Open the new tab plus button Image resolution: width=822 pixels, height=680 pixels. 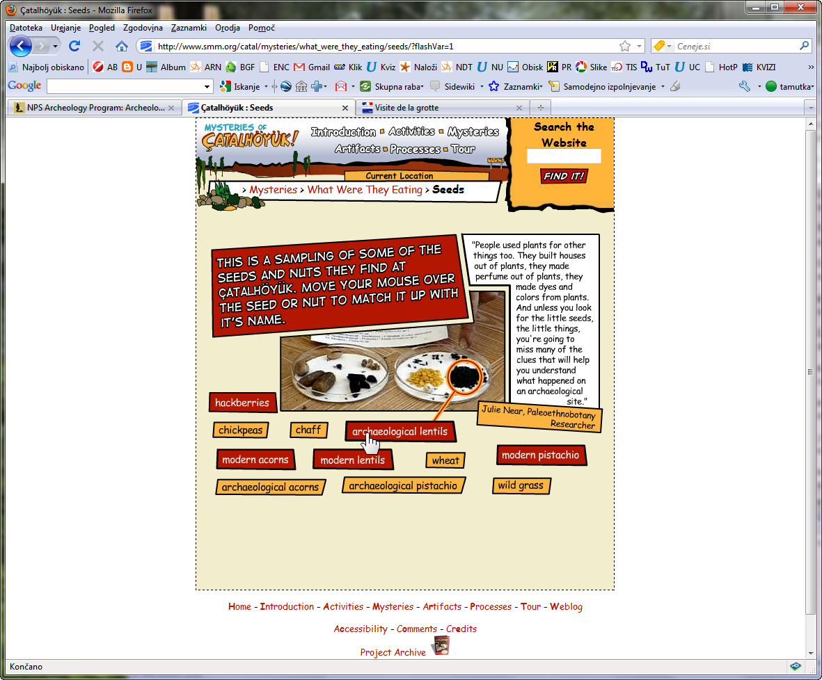tap(540, 108)
